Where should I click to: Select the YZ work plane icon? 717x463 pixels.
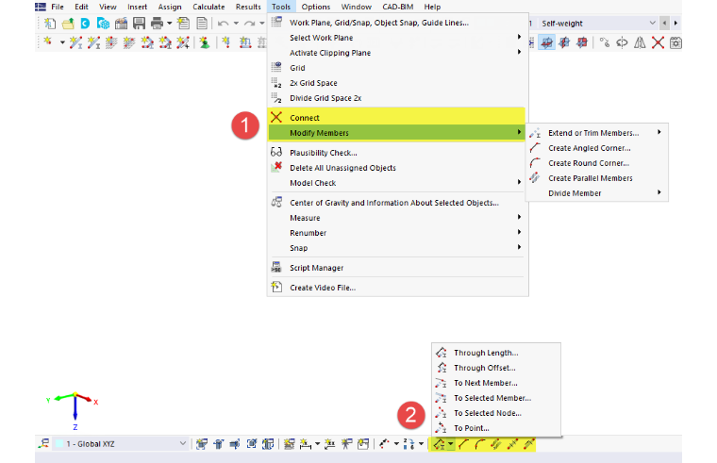tap(564, 42)
